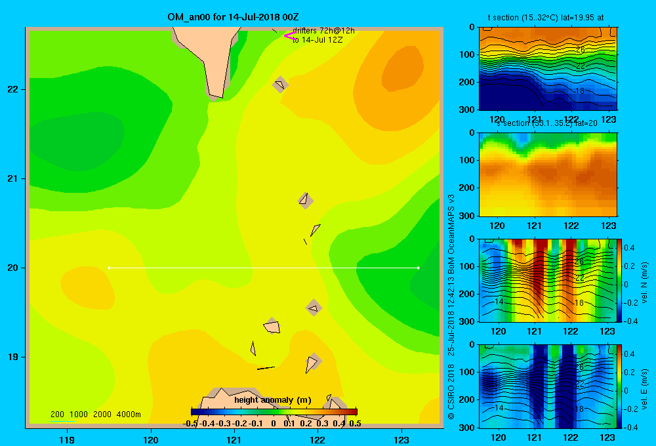Screen dimensions: 656x446
Task: Click the map title 'OM_an00 for 14-Jul-2018 00Z'
Action: (x=233, y=17)
